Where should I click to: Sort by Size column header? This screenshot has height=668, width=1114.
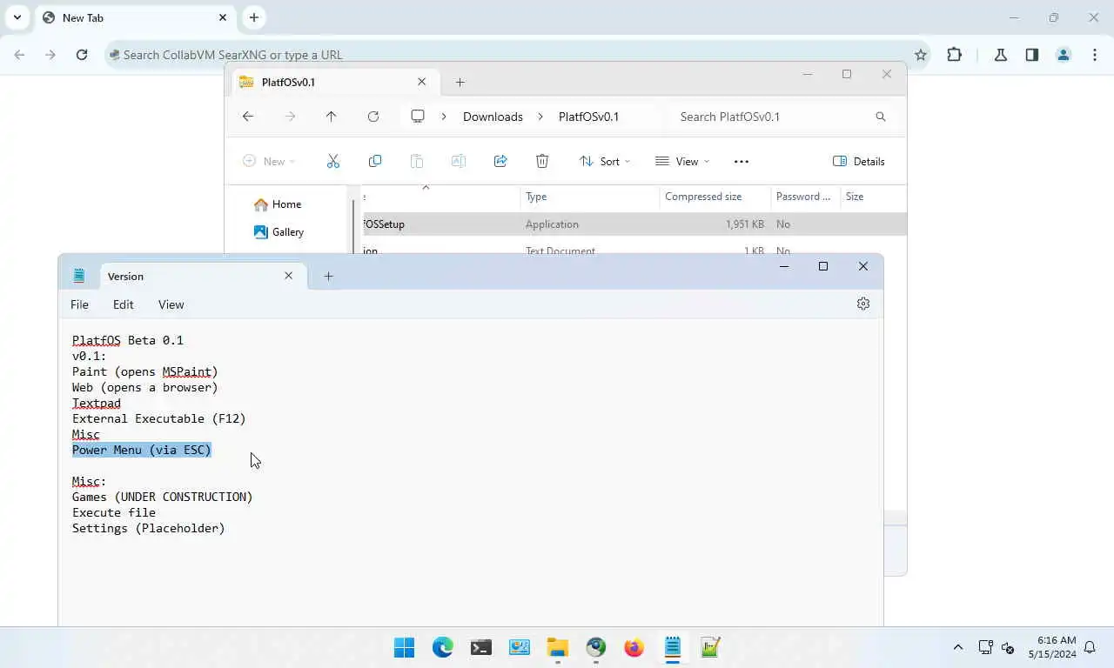click(873, 197)
